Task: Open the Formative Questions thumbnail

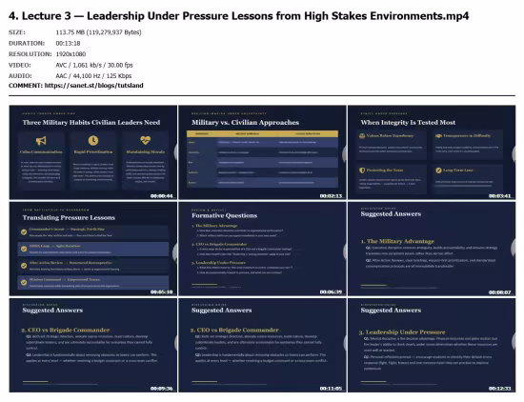Action: [x=262, y=249]
